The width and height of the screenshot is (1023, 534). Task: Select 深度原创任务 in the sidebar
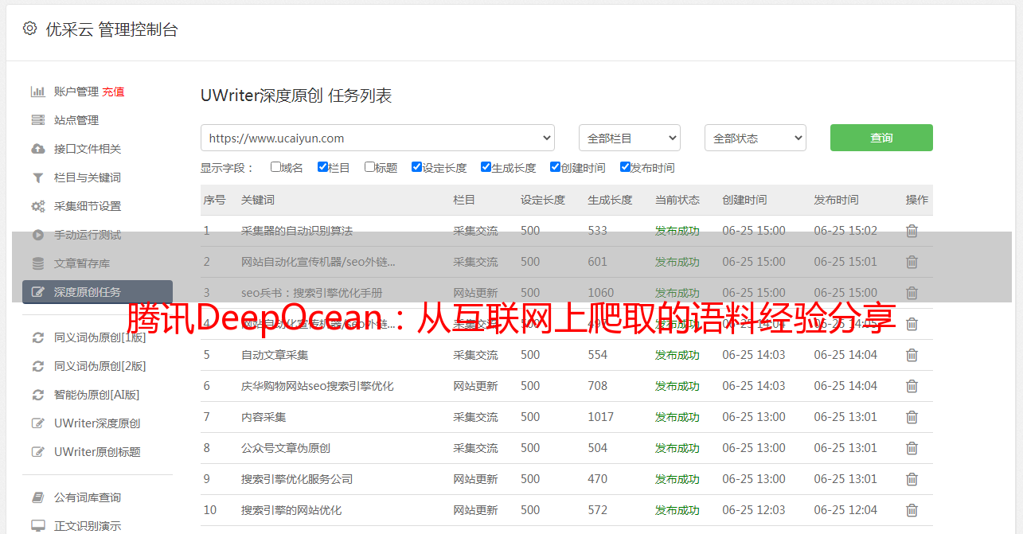pos(97,292)
